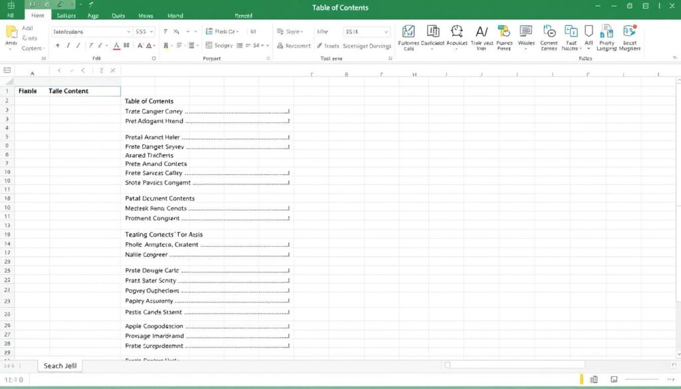
Task: Click the column A header
Action: click(32, 73)
